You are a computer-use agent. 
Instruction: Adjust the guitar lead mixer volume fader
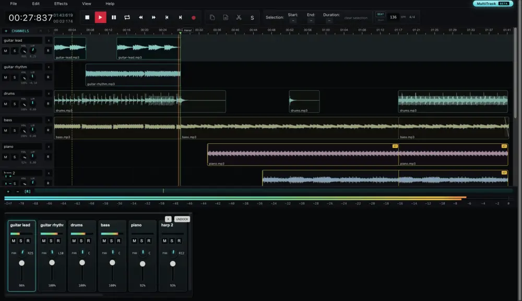(x=21, y=263)
